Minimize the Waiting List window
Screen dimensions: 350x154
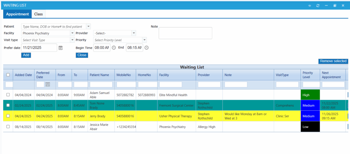point(326,5)
